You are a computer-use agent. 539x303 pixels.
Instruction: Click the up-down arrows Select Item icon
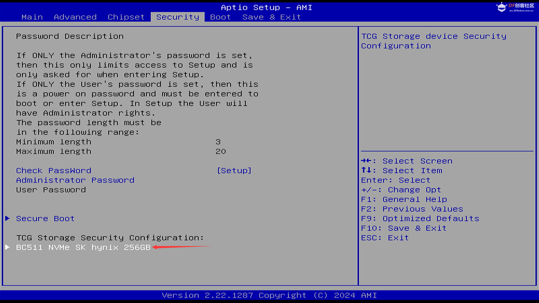pos(366,170)
